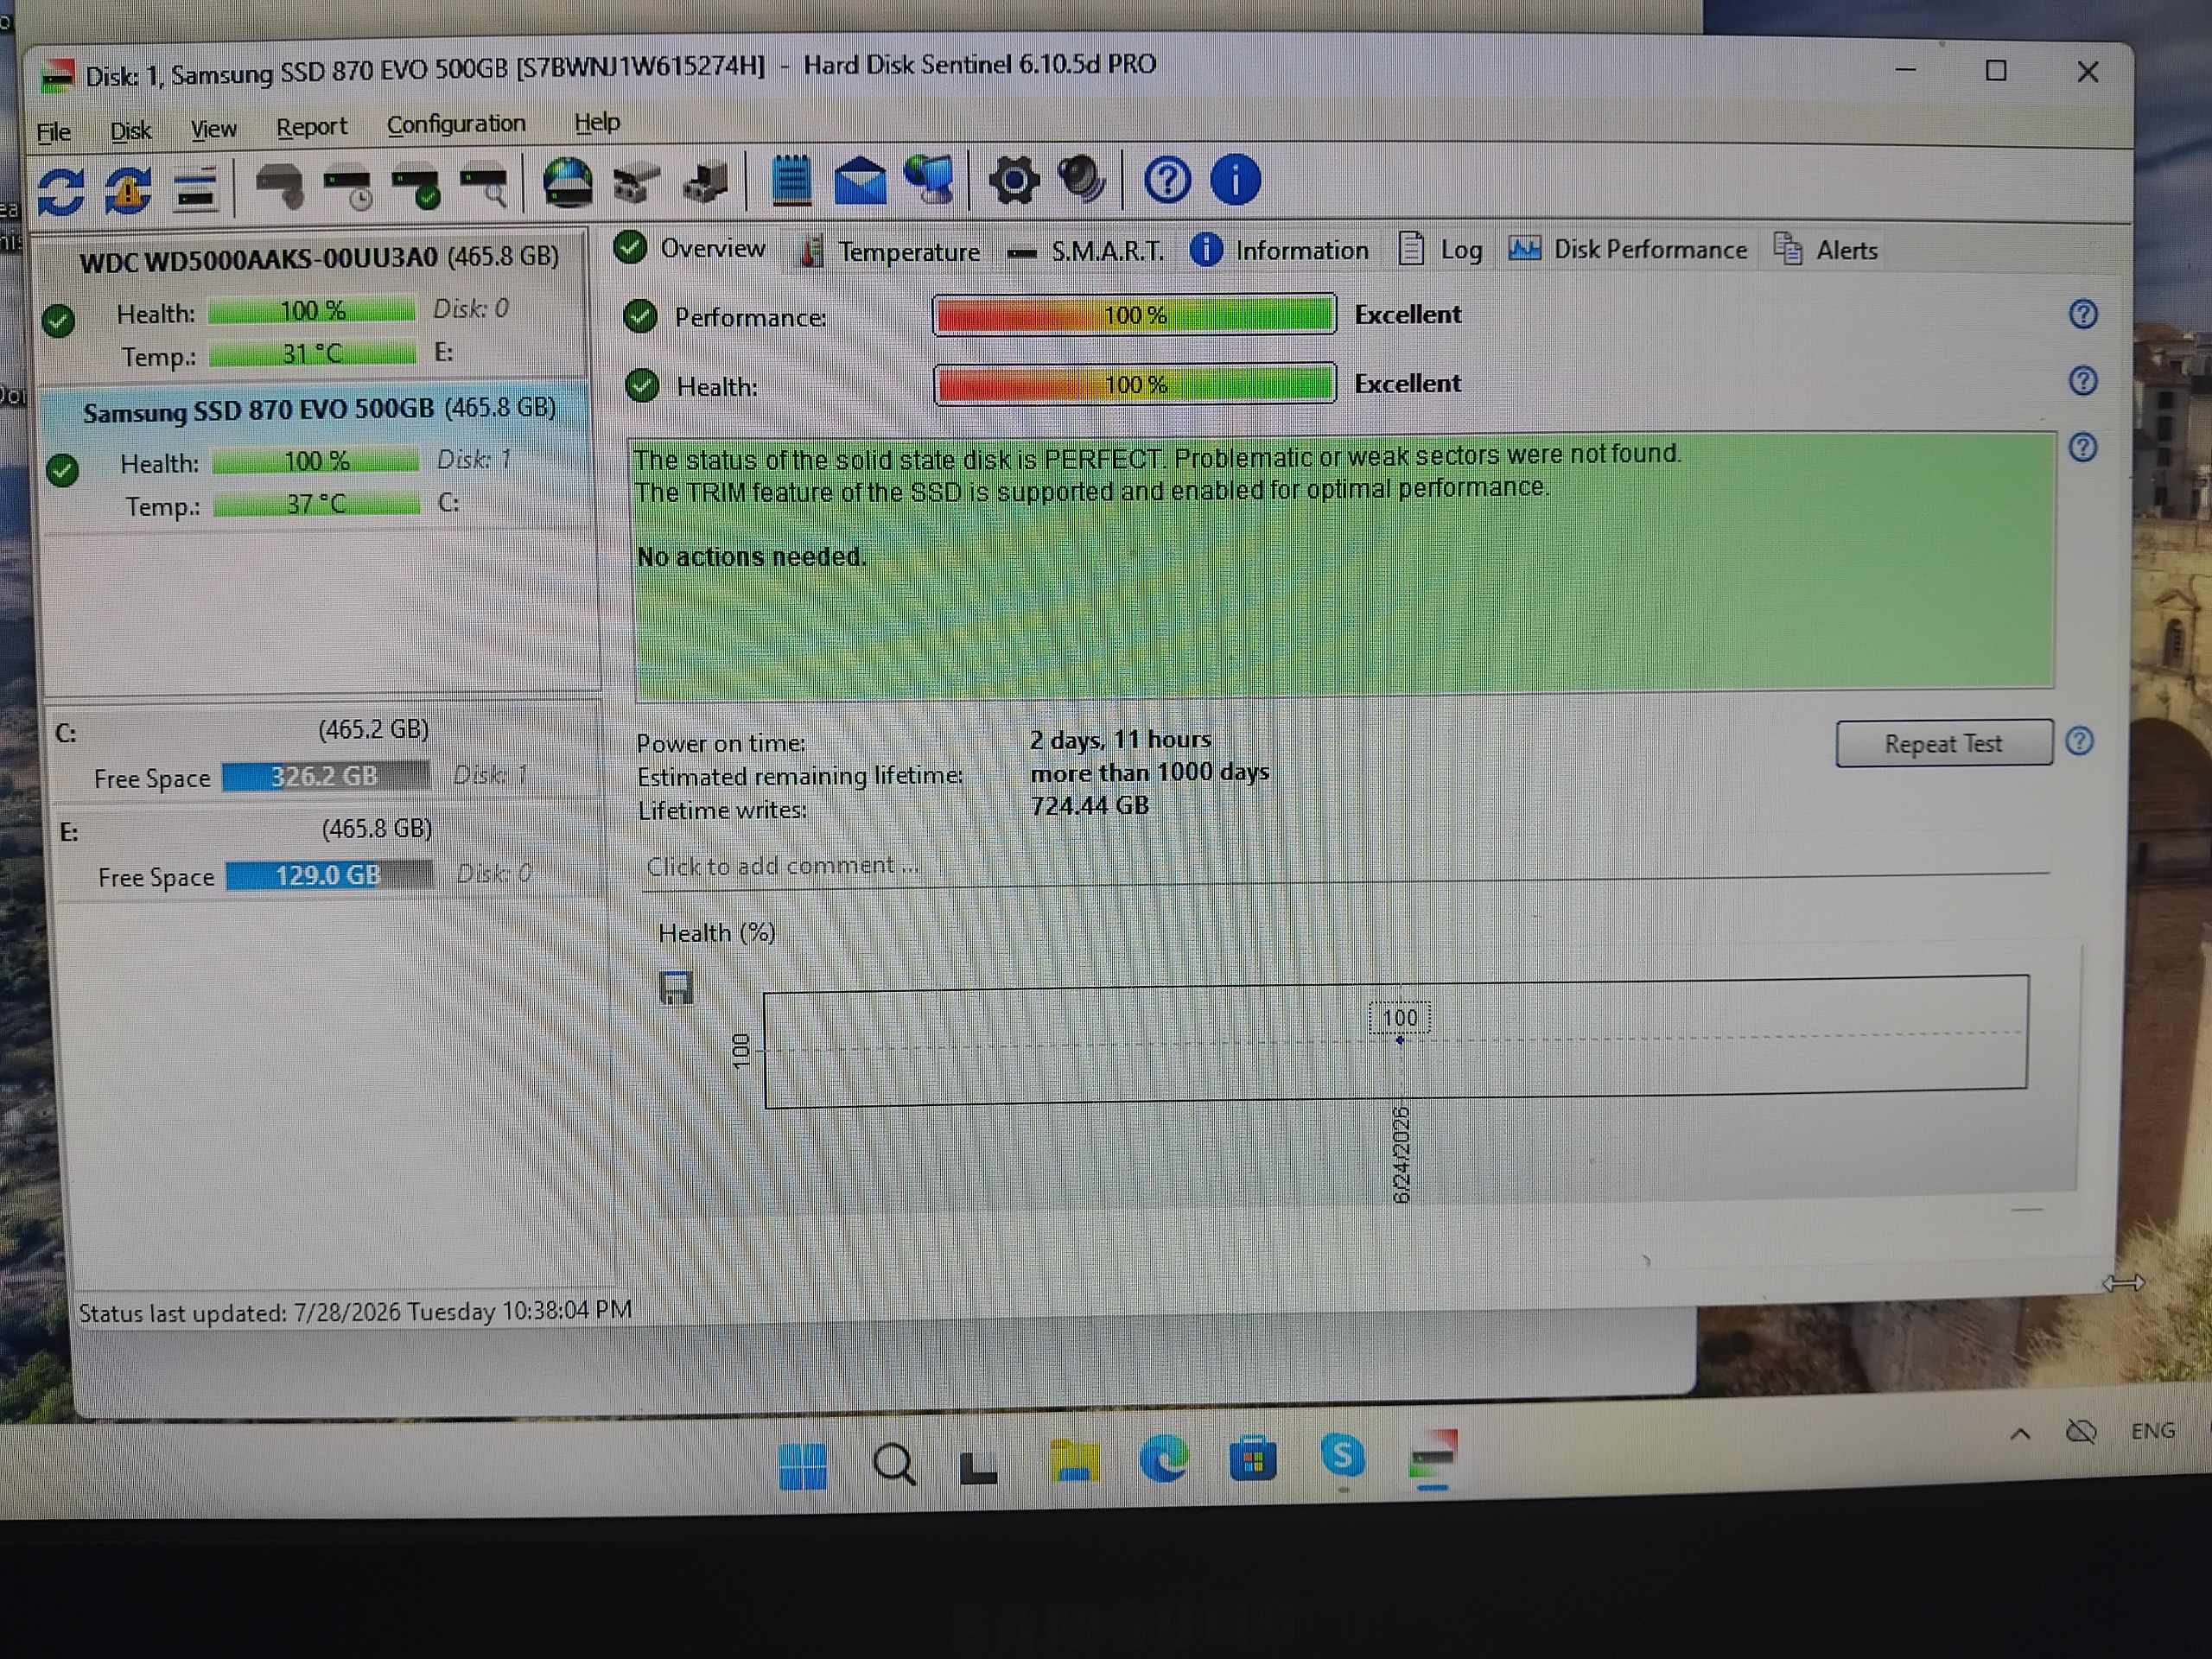The width and height of the screenshot is (2212, 1659).
Task: Select the Samsung SSD 870 EVO 500GB disk
Action: click(x=317, y=456)
